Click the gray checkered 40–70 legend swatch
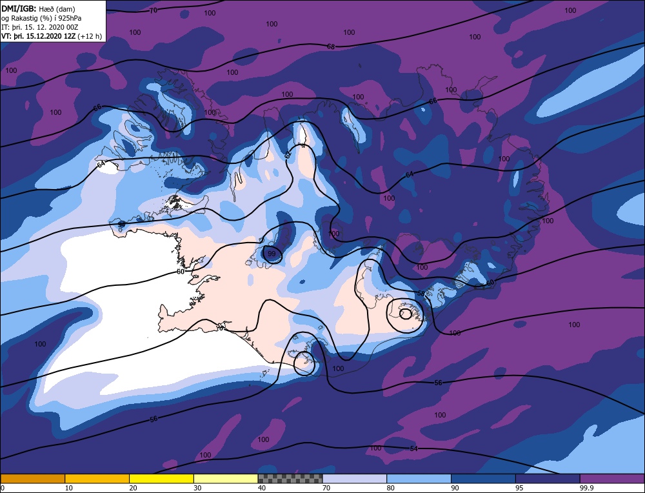 coord(290,478)
